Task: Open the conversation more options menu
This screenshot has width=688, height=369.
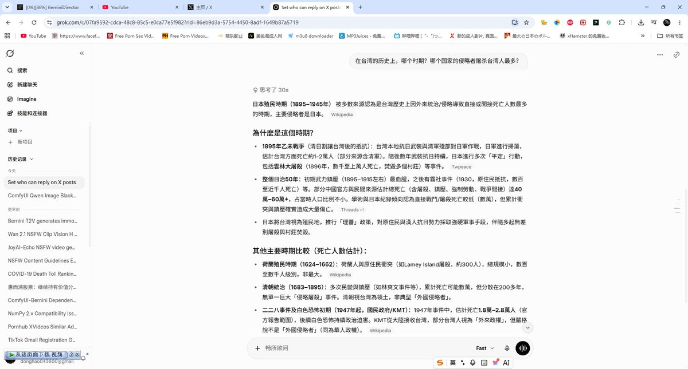Action: click(x=660, y=55)
